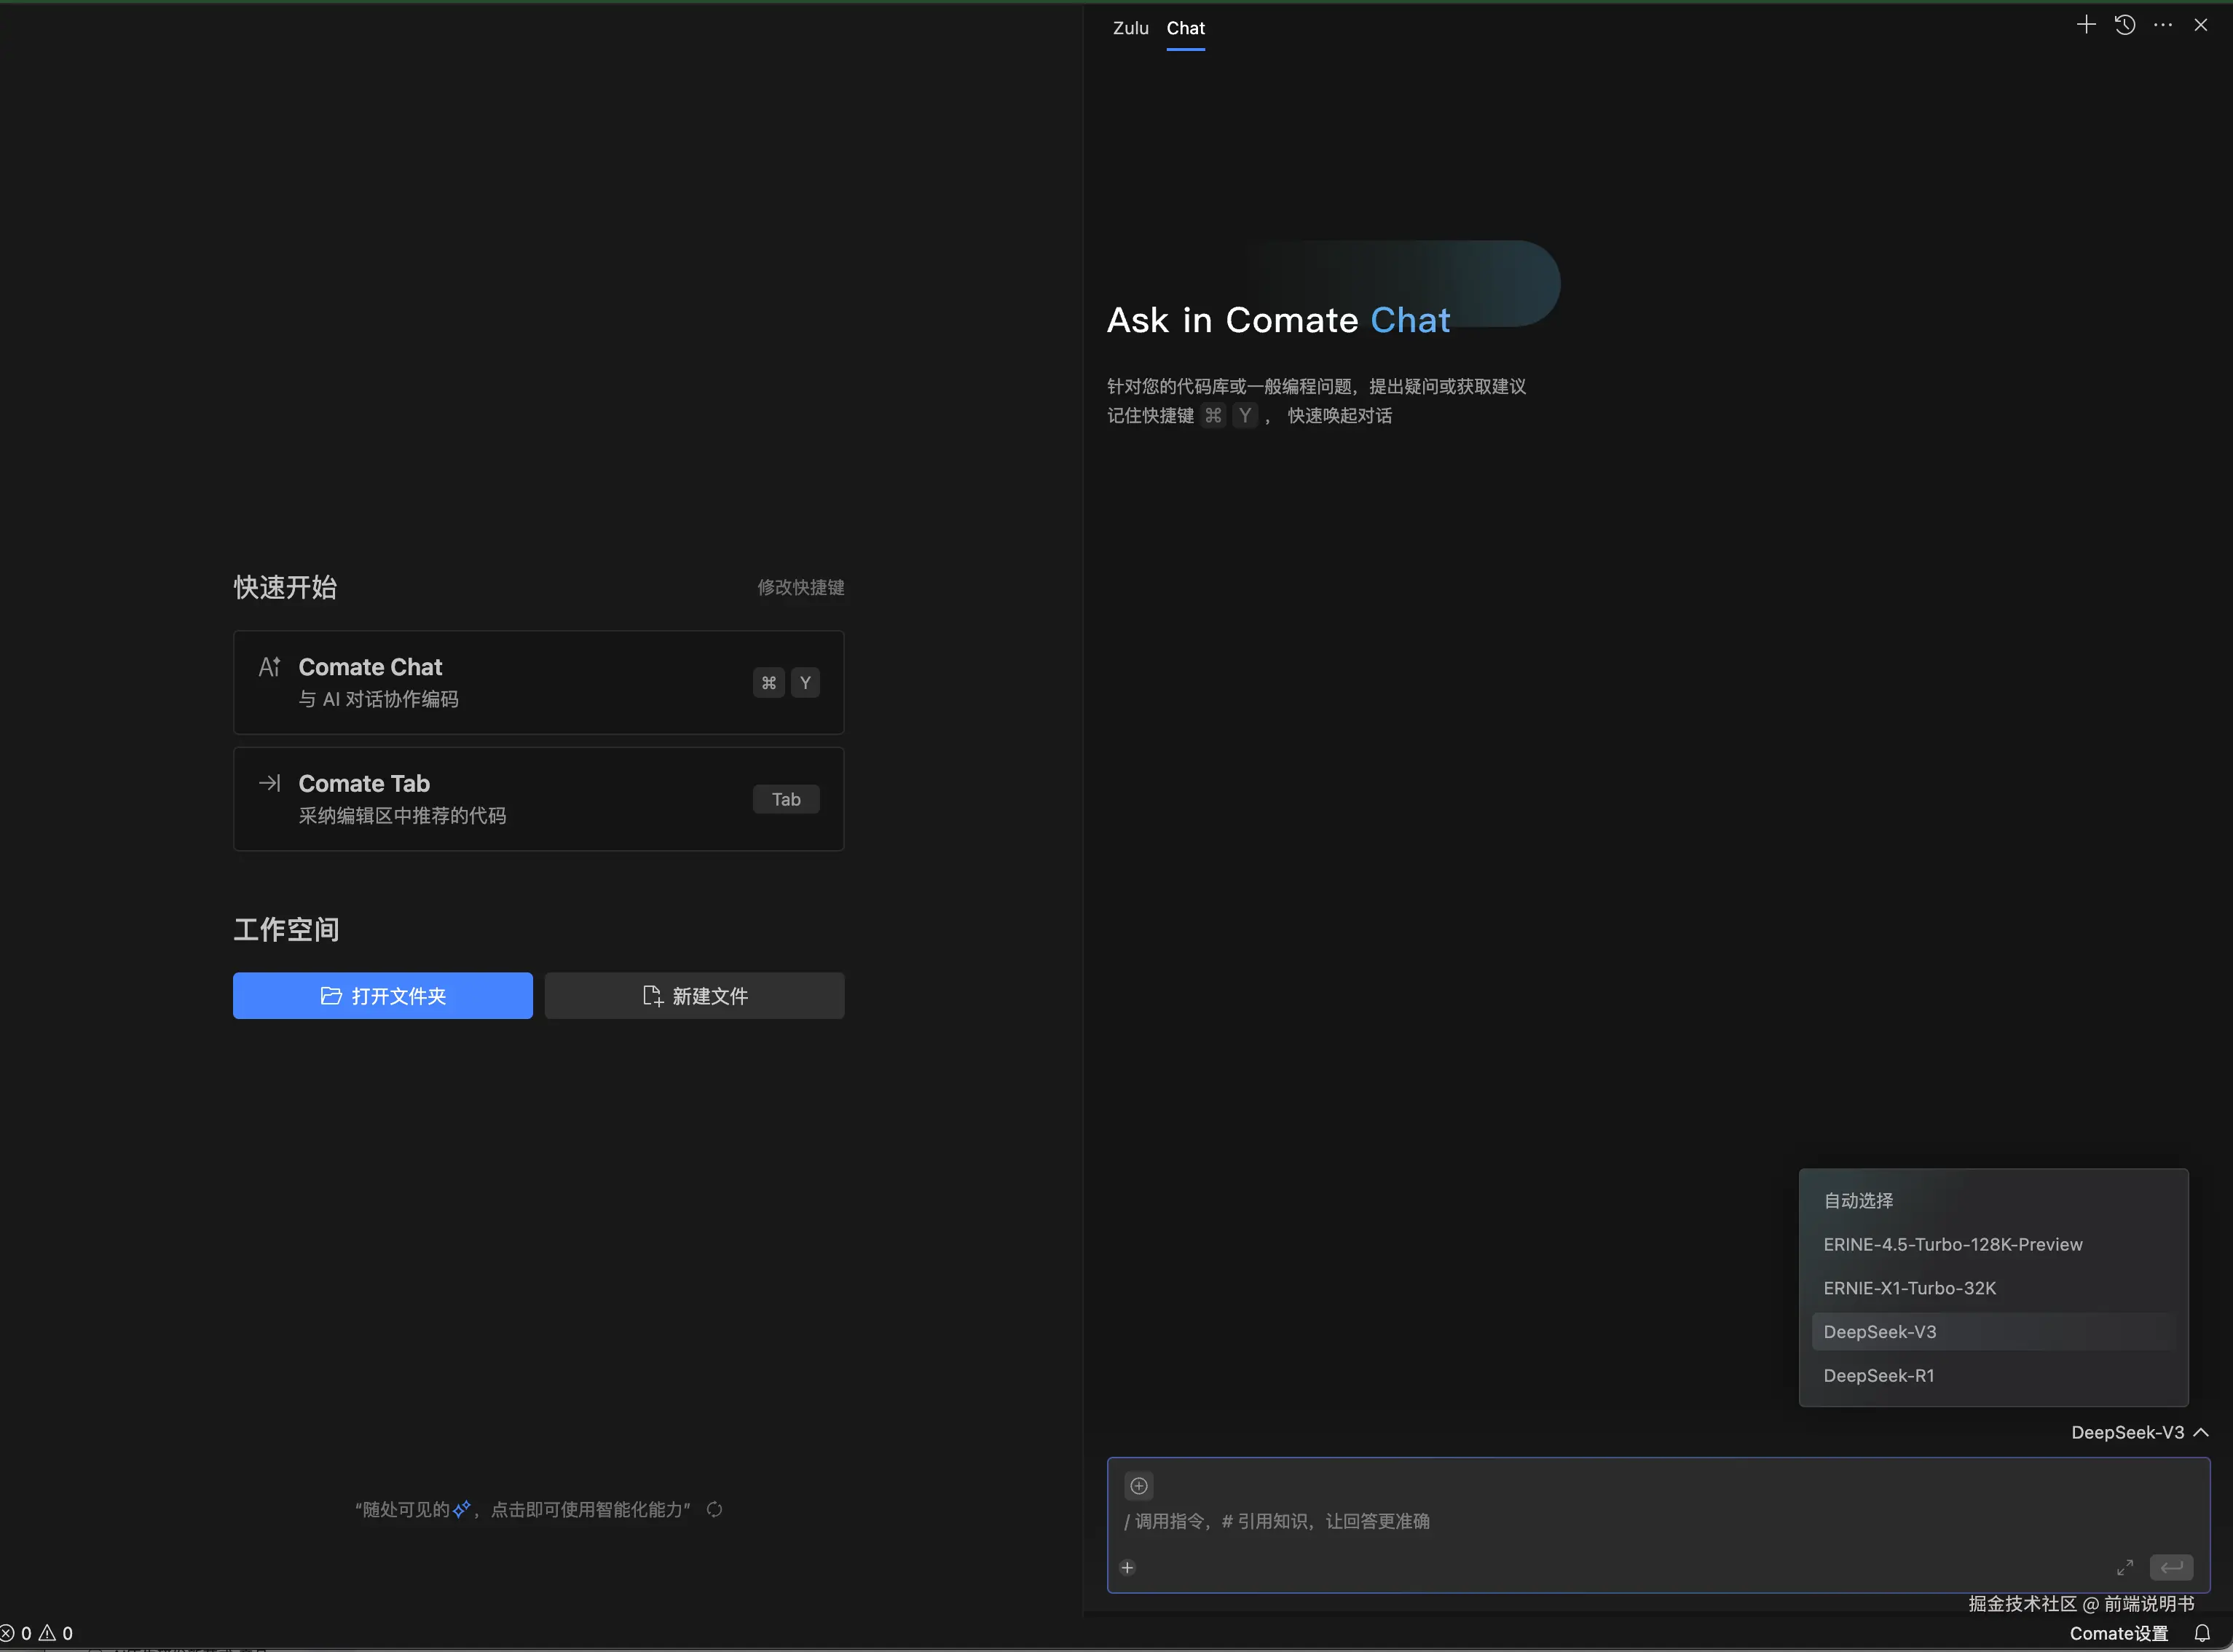Select 自动选择 model option
The height and width of the screenshot is (1652, 2233).
tap(1858, 1201)
